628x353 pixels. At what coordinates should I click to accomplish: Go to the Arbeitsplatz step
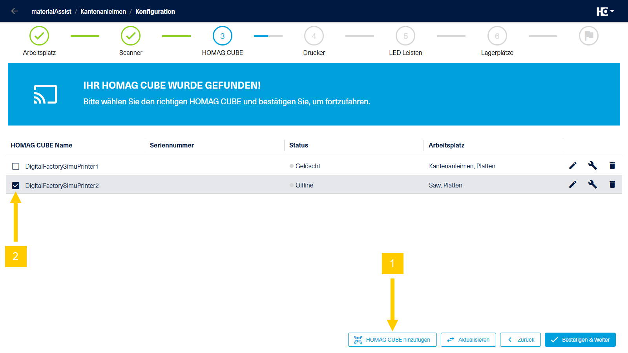tap(39, 36)
